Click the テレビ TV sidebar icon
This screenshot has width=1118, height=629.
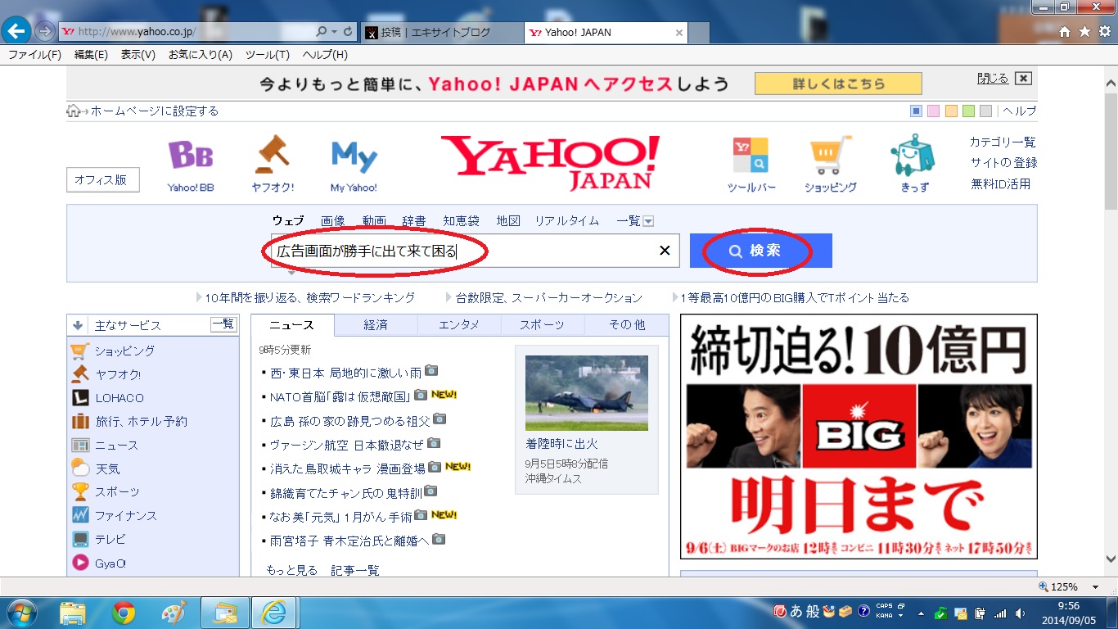pos(80,540)
